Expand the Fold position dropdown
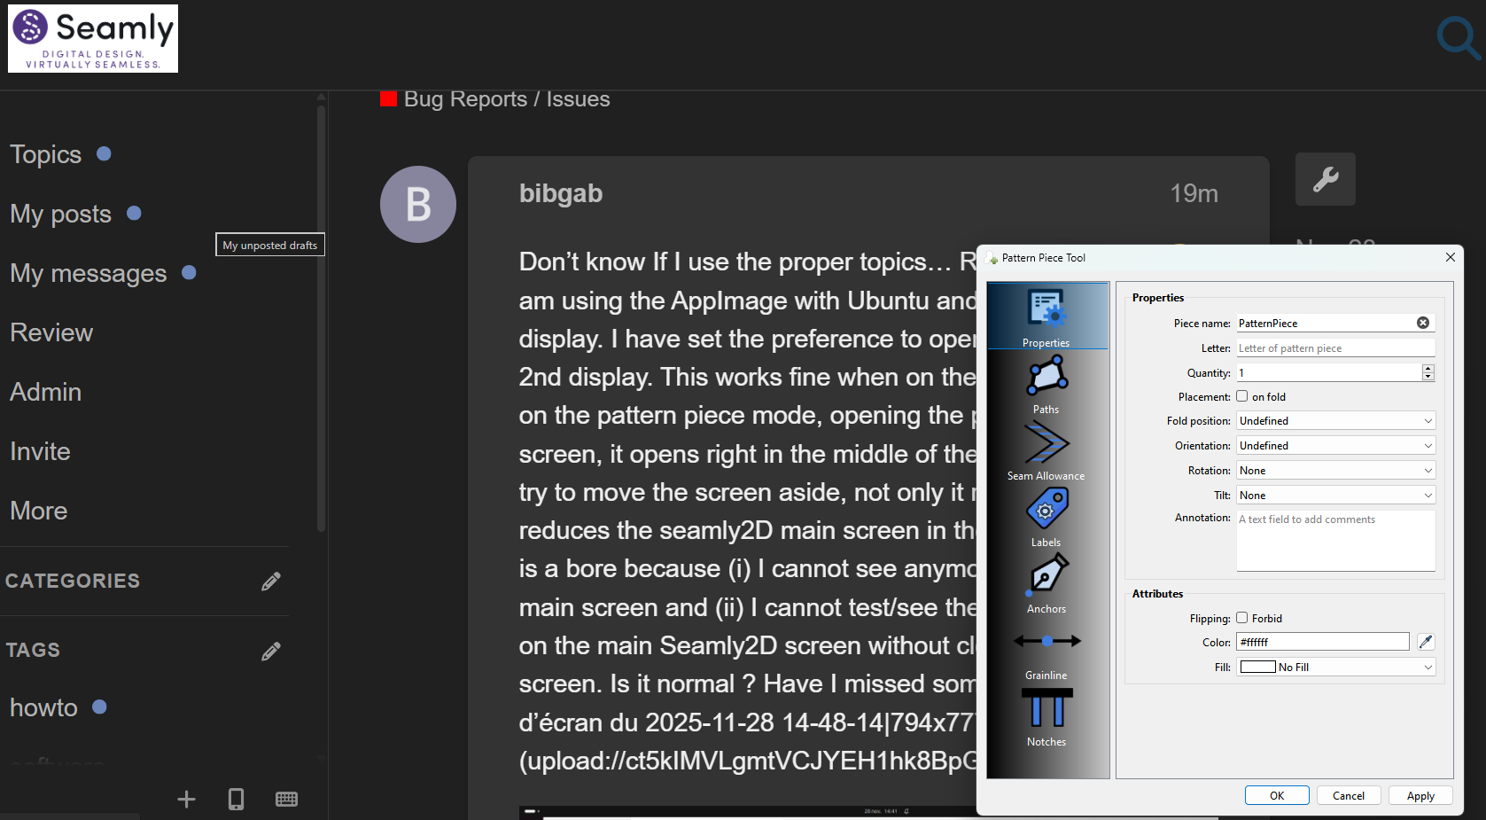1486x820 pixels. 1335,421
